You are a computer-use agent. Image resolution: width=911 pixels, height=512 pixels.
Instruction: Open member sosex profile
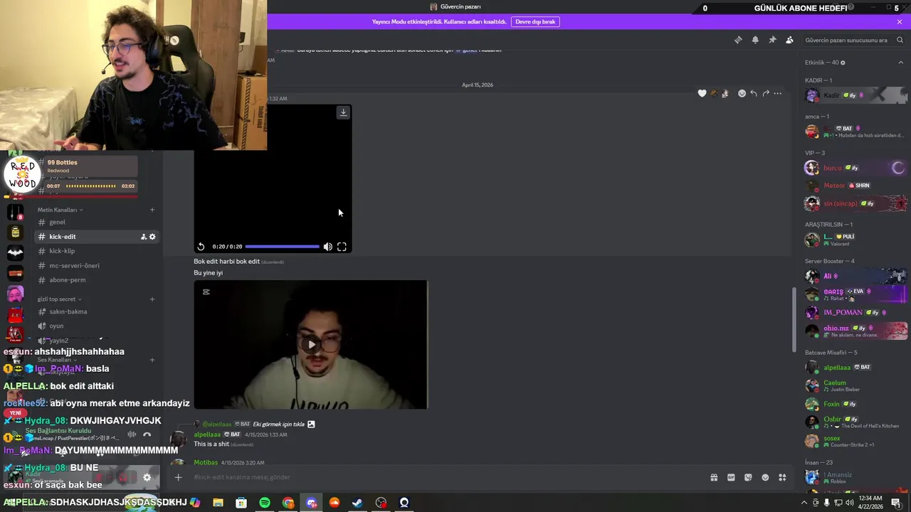[x=855, y=441]
